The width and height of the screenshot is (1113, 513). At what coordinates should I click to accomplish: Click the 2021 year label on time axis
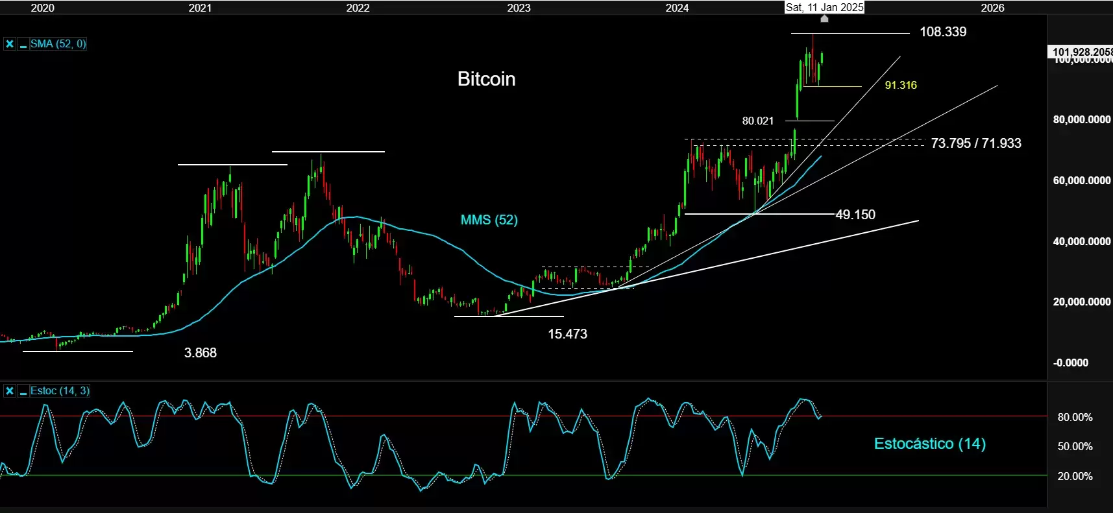200,8
